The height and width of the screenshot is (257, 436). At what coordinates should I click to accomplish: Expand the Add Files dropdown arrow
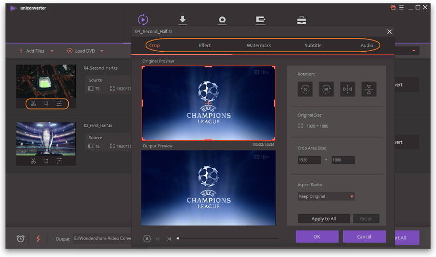(x=52, y=51)
